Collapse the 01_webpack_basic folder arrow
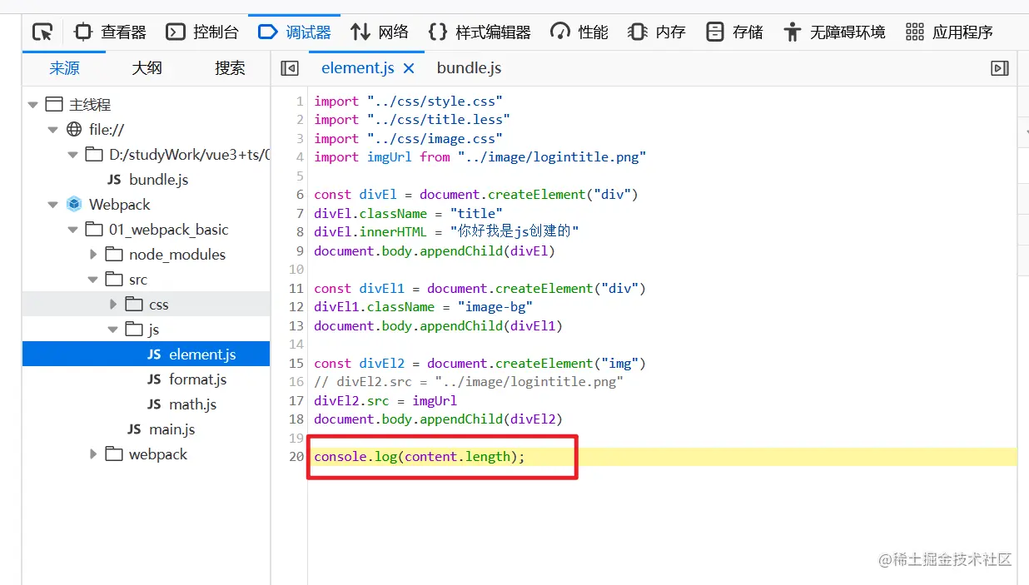Image resolution: width=1029 pixels, height=585 pixels. tap(73, 230)
